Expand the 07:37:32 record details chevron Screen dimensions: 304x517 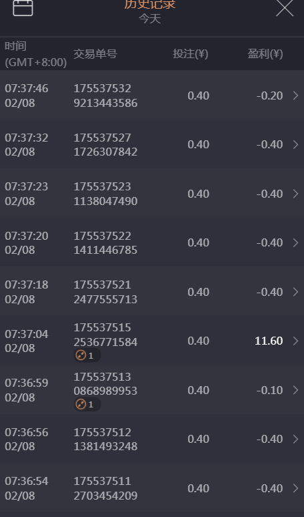295,144
